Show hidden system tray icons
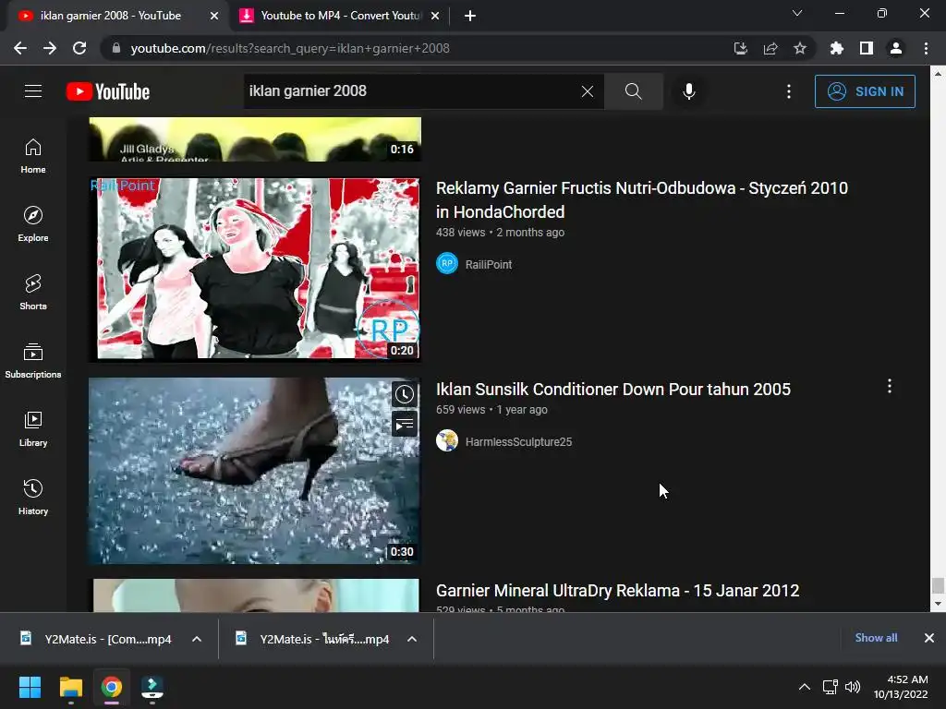 point(805,687)
